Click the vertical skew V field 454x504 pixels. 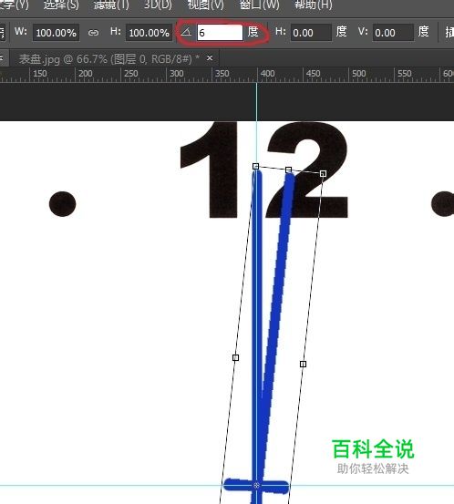pos(393,33)
